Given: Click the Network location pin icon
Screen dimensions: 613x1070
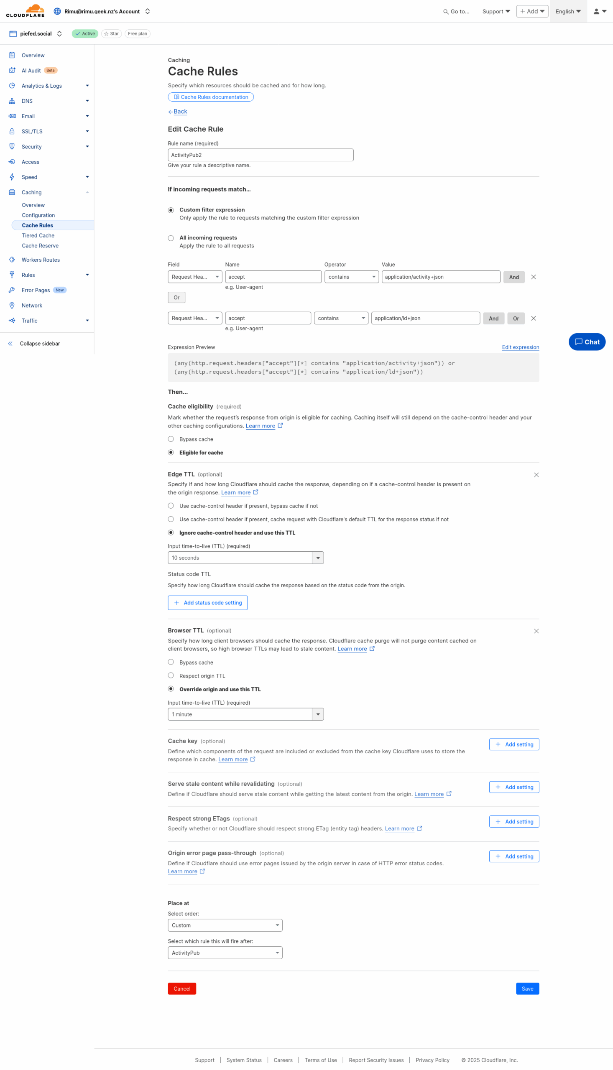Looking at the screenshot, I should tap(12, 305).
